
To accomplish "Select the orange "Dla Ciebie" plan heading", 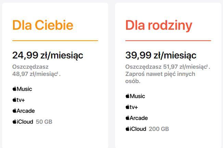I will coord(43,26).
